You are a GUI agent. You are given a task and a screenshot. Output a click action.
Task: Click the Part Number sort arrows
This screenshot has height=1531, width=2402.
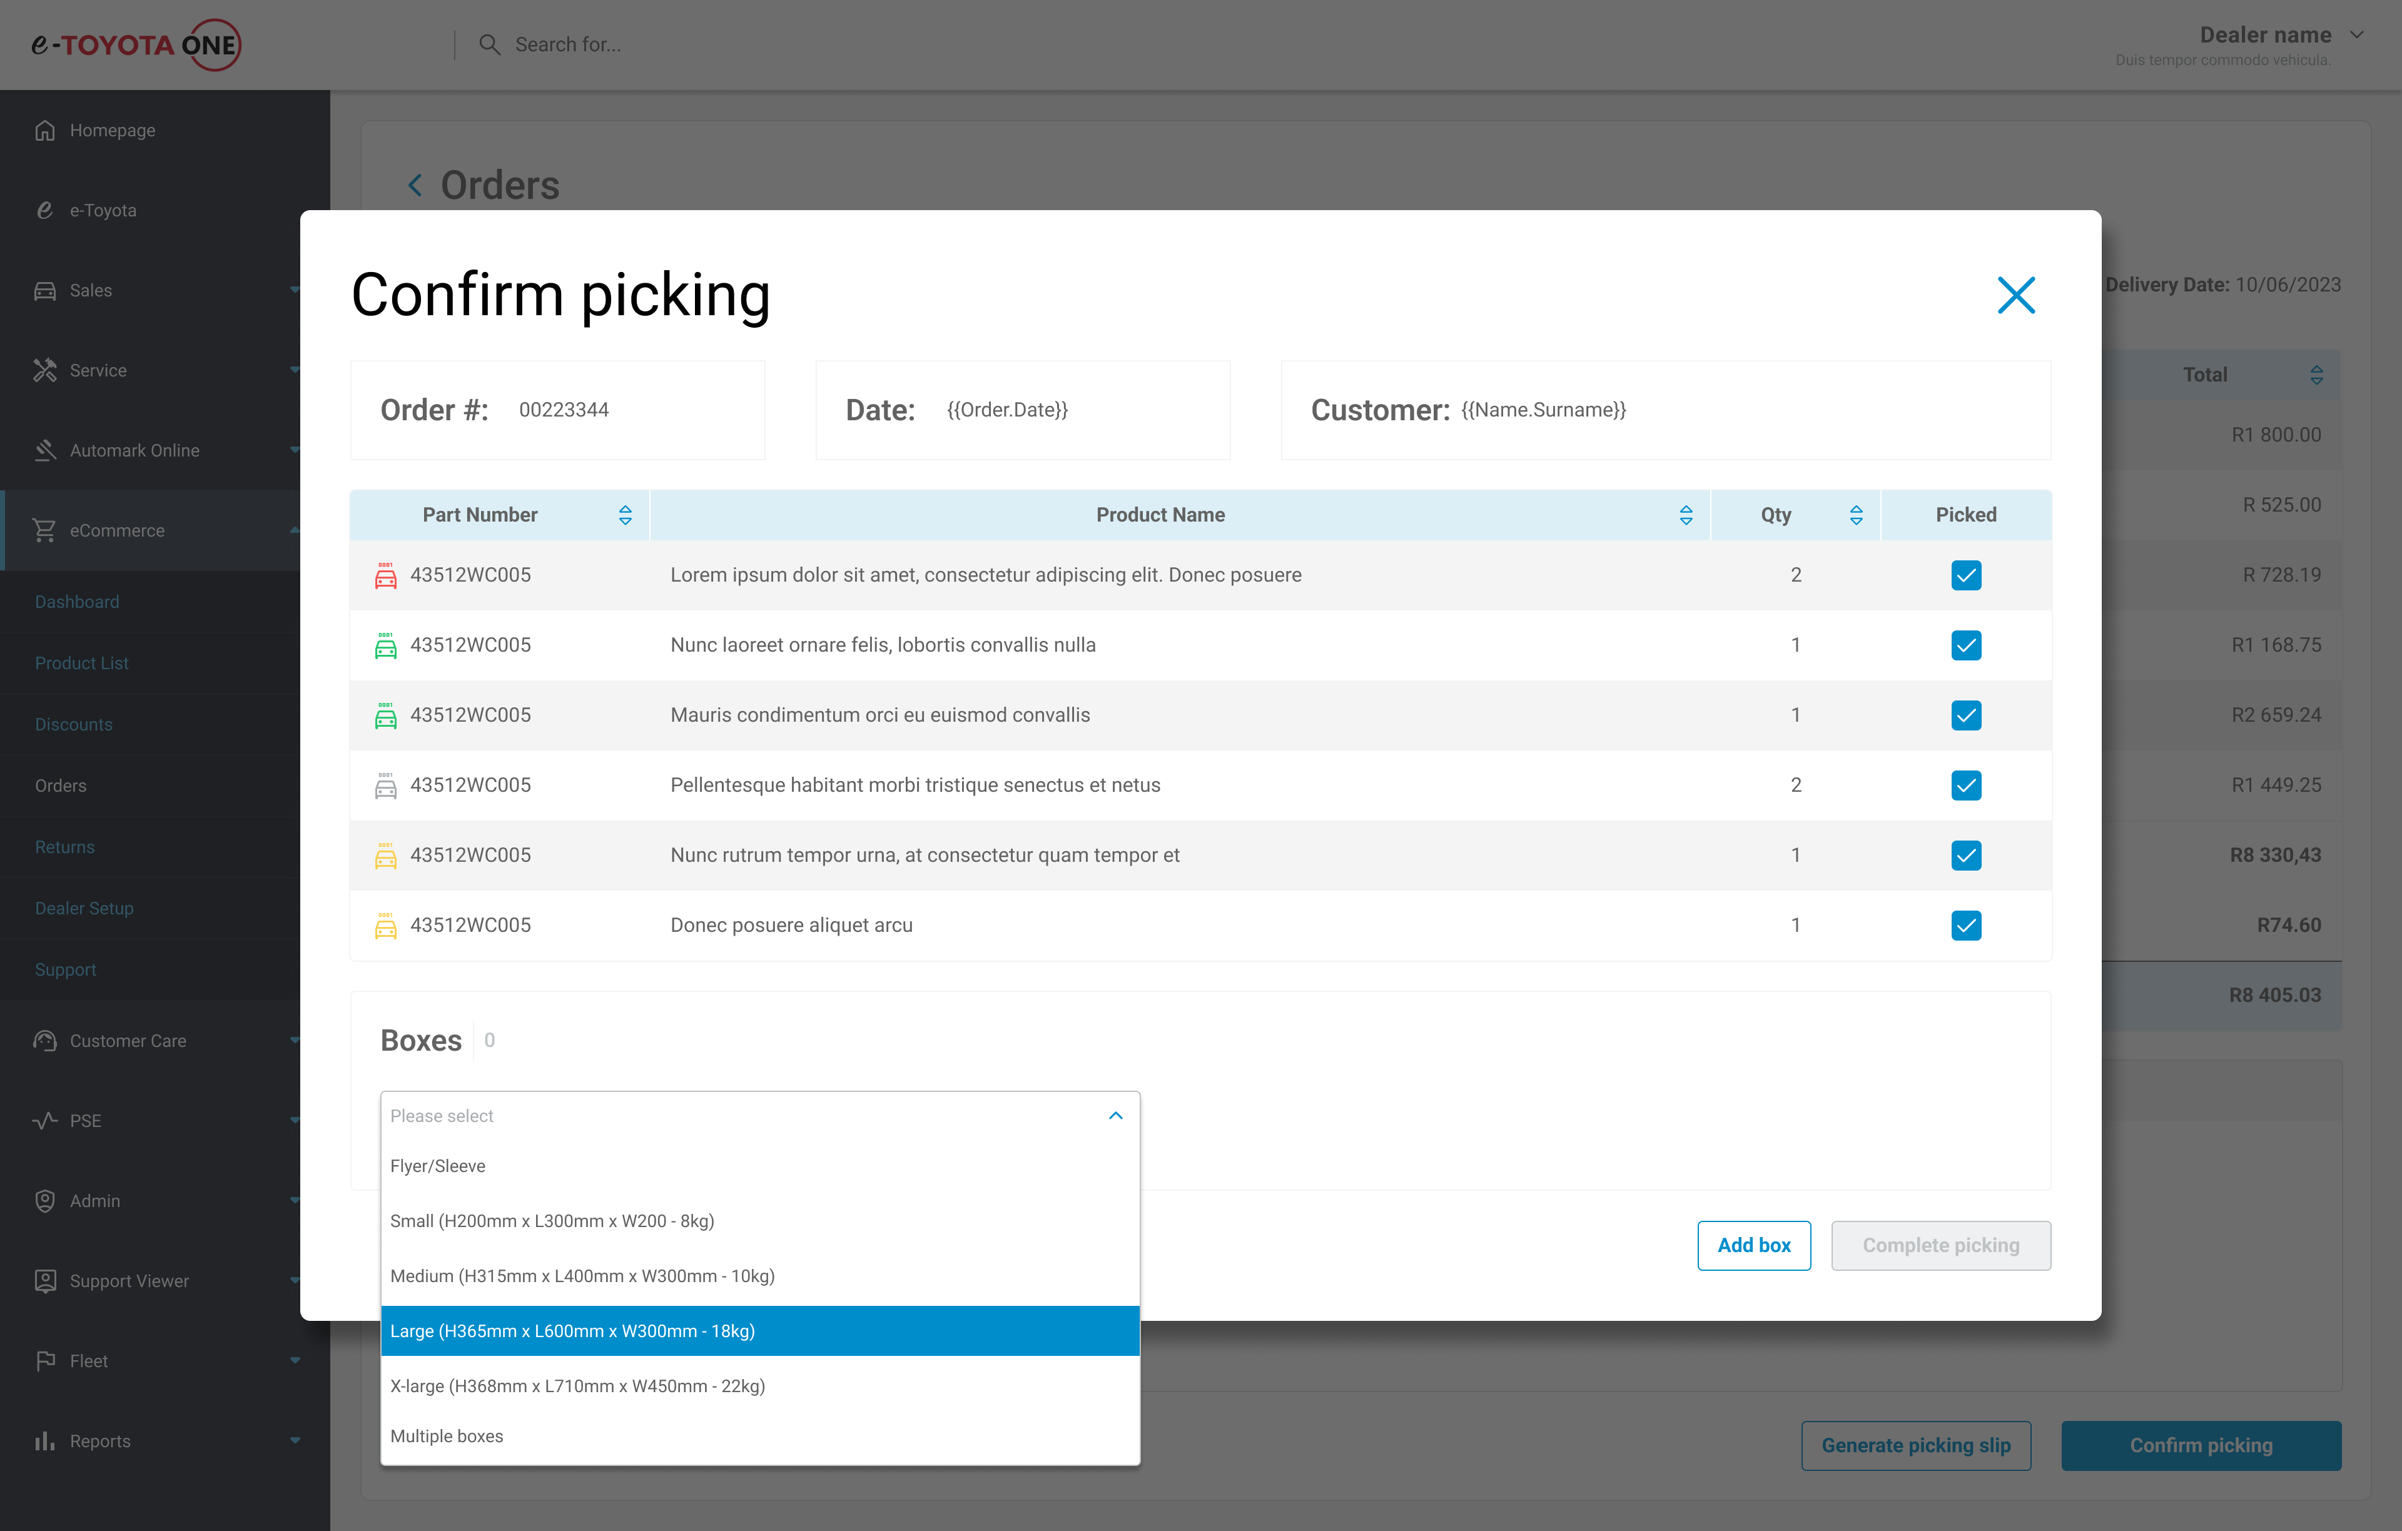point(626,515)
